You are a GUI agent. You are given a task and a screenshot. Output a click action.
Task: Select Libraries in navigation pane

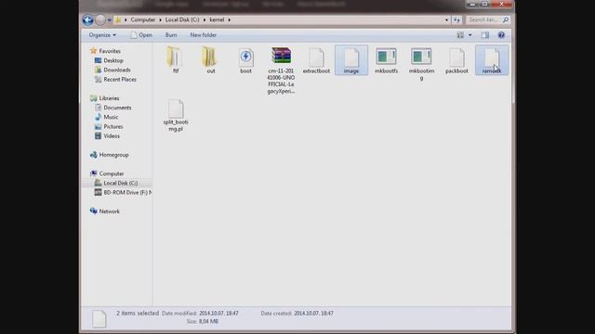point(105,98)
